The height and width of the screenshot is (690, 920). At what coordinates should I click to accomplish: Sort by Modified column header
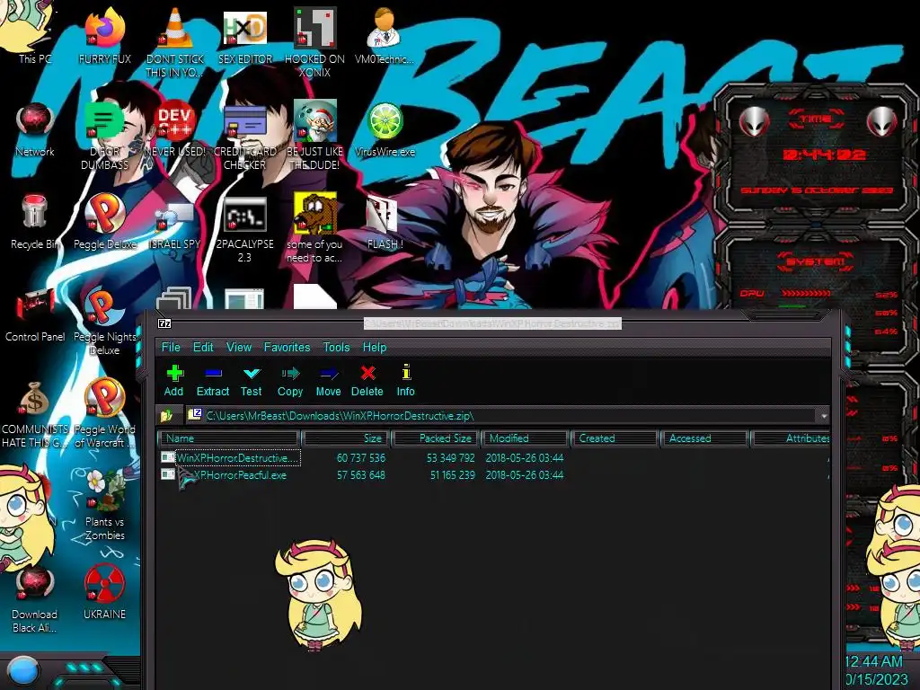(x=525, y=438)
